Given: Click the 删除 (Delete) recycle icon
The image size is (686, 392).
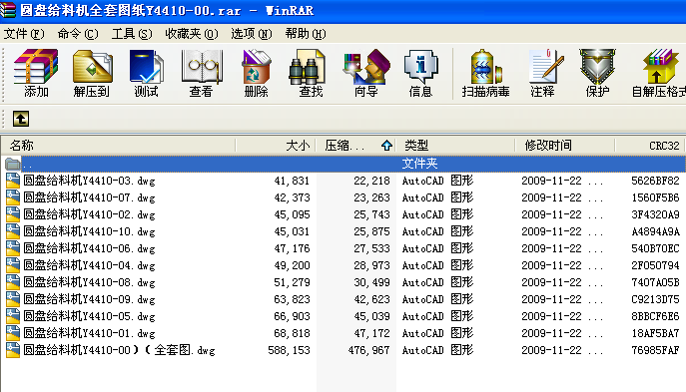Looking at the screenshot, I should [x=257, y=67].
